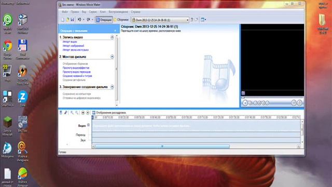Click the Просмотр видеоэффектов link
The height and width of the screenshot is (187, 332).
76,68
